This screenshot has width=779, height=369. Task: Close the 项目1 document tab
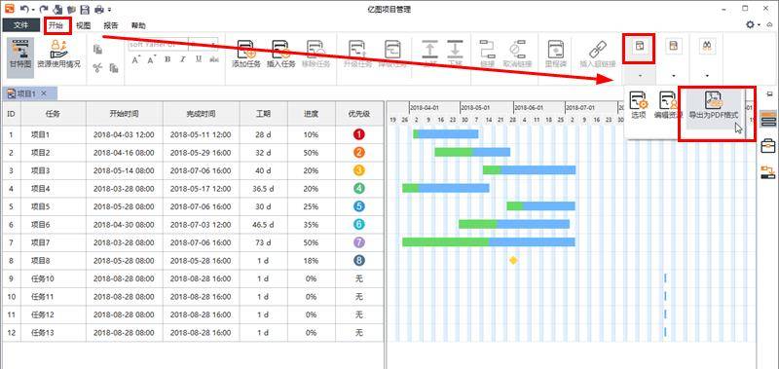[44, 93]
